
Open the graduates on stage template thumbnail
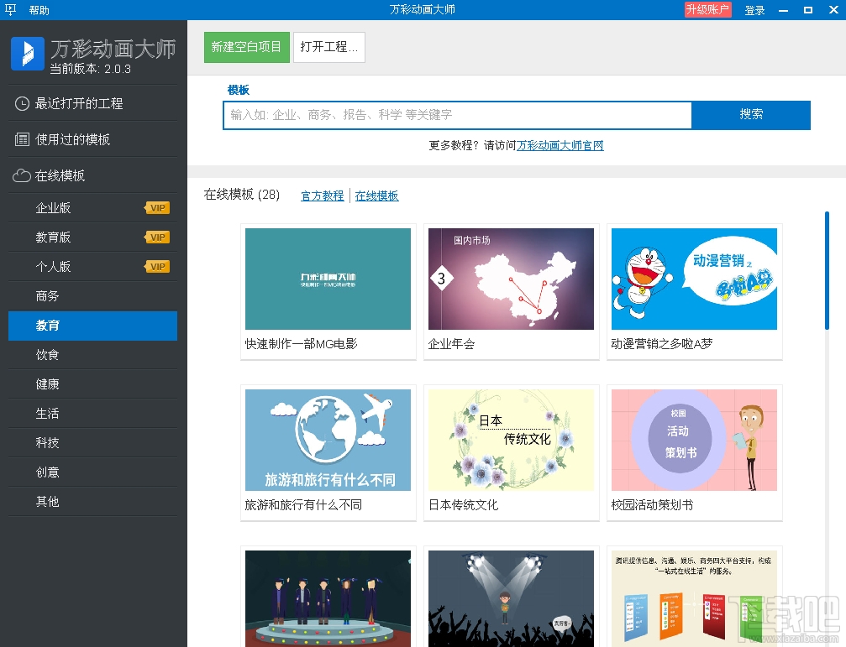coord(328,598)
